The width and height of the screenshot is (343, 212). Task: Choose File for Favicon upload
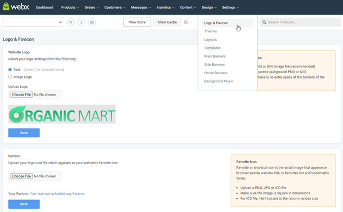[21, 176]
